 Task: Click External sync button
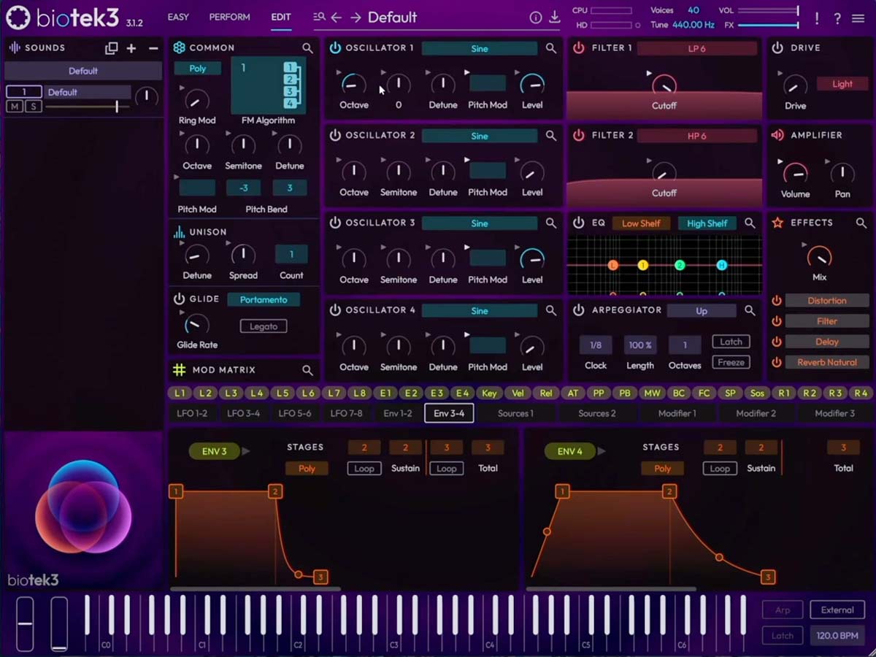(x=837, y=610)
